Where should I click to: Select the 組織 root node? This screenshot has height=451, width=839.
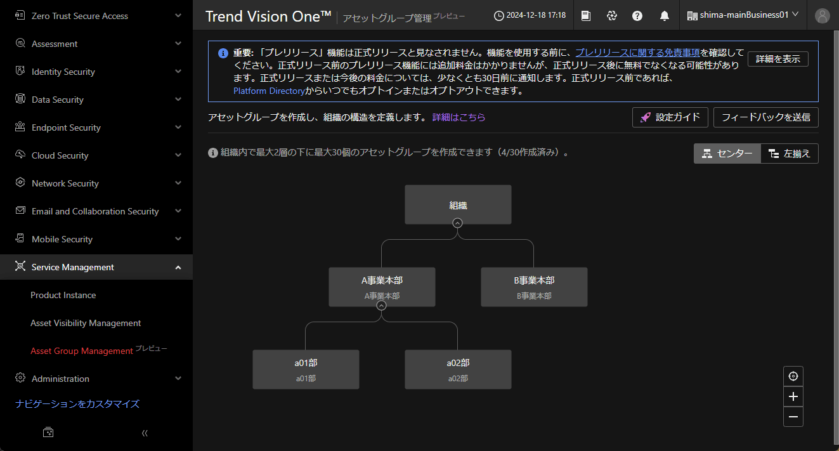(458, 204)
